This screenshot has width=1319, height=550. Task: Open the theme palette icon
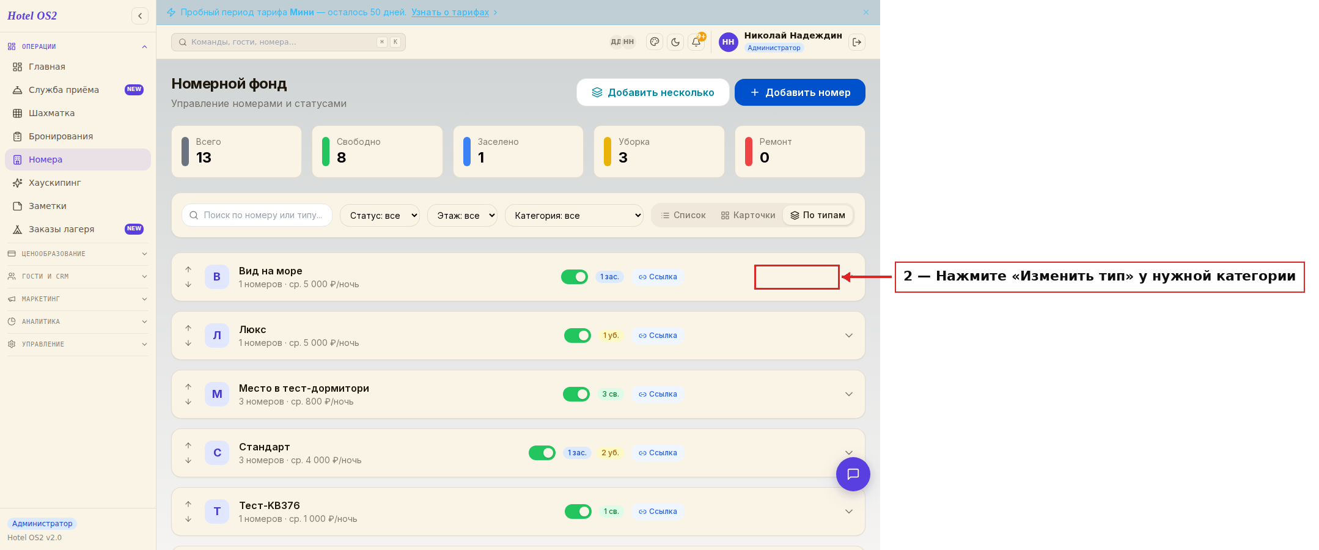(655, 42)
